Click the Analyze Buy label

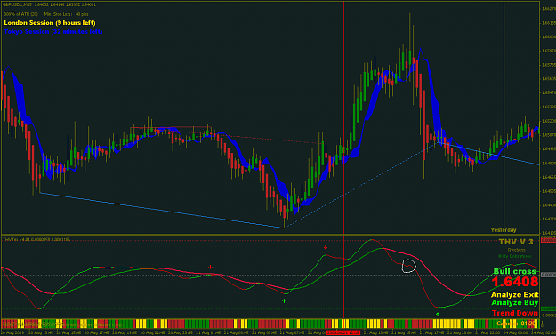tap(515, 303)
